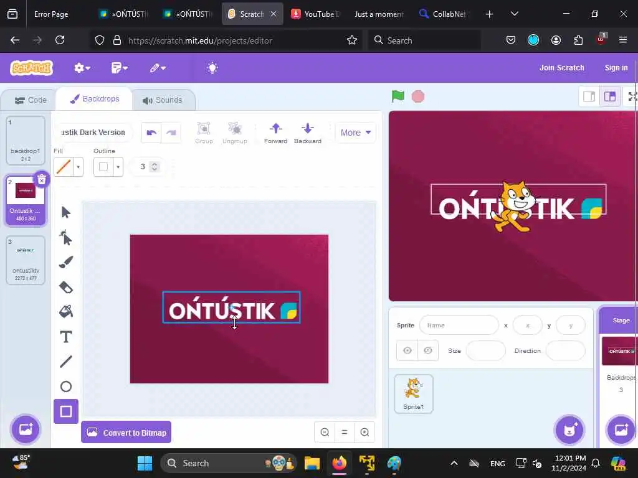638x478 pixels.
Task: Expand the More options dropdown
Action: coord(356,133)
